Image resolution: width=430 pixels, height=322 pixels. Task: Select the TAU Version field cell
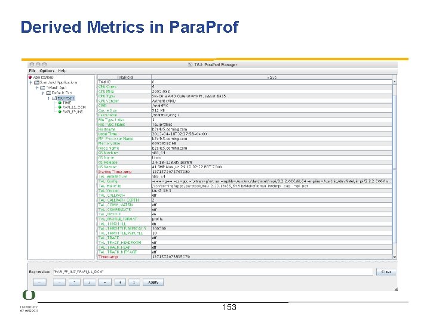[124, 191]
